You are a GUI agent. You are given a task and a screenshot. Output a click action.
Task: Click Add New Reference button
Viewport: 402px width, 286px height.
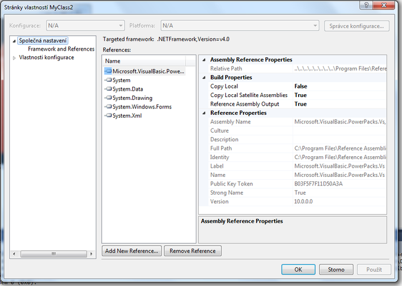[x=132, y=250]
